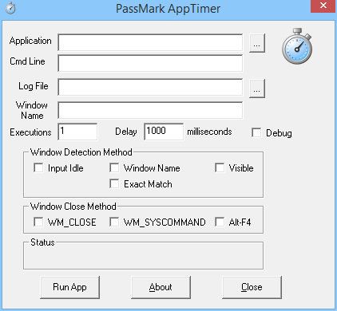Click the Cmd Line label
The height and width of the screenshot is (311, 337).
(27, 61)
